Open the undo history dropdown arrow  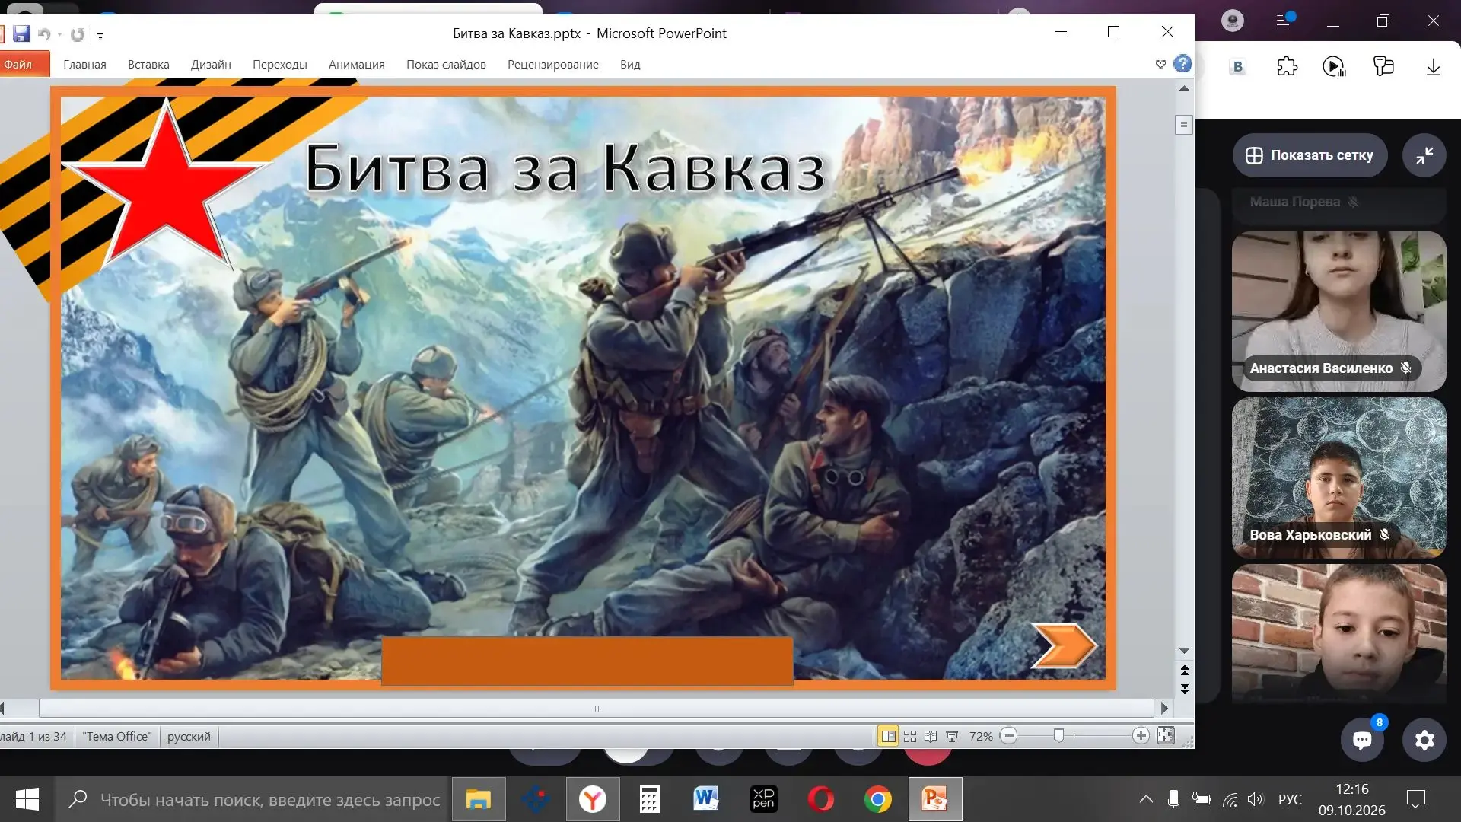59,35
